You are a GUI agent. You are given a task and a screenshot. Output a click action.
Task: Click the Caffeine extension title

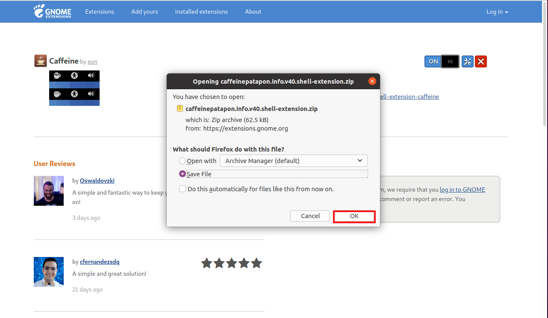[64, 61]
